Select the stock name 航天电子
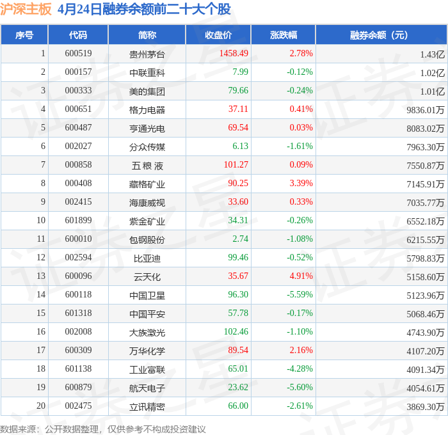This screenshot has height=435, width=448. pyautogui.click(x=147, y=388)
